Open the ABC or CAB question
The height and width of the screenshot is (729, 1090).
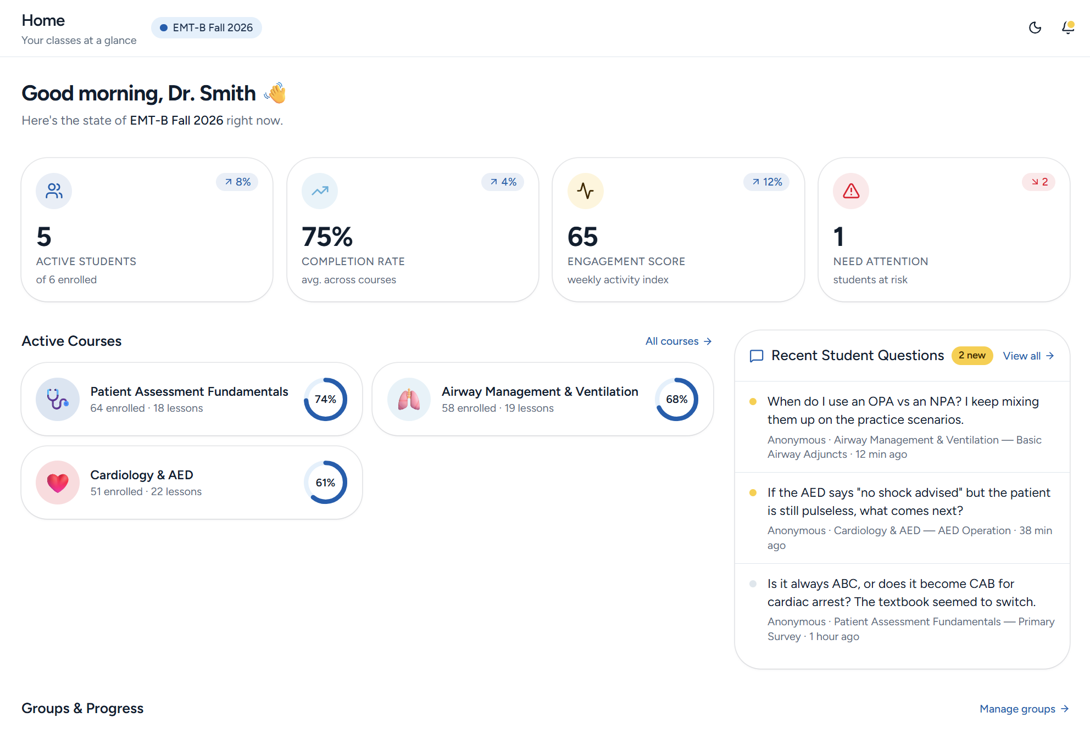click(903, 609)
